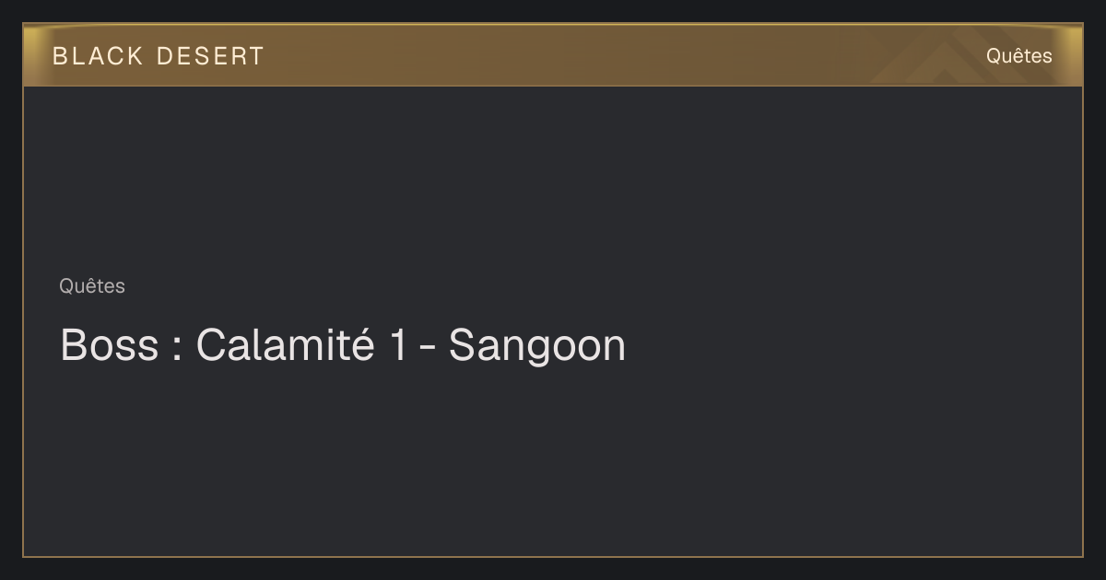Image resolution: width=1106 pixels, height=580 pixels.
Task: Select the Quêtes breadcrumb above the title
Action: pos(92,286)
